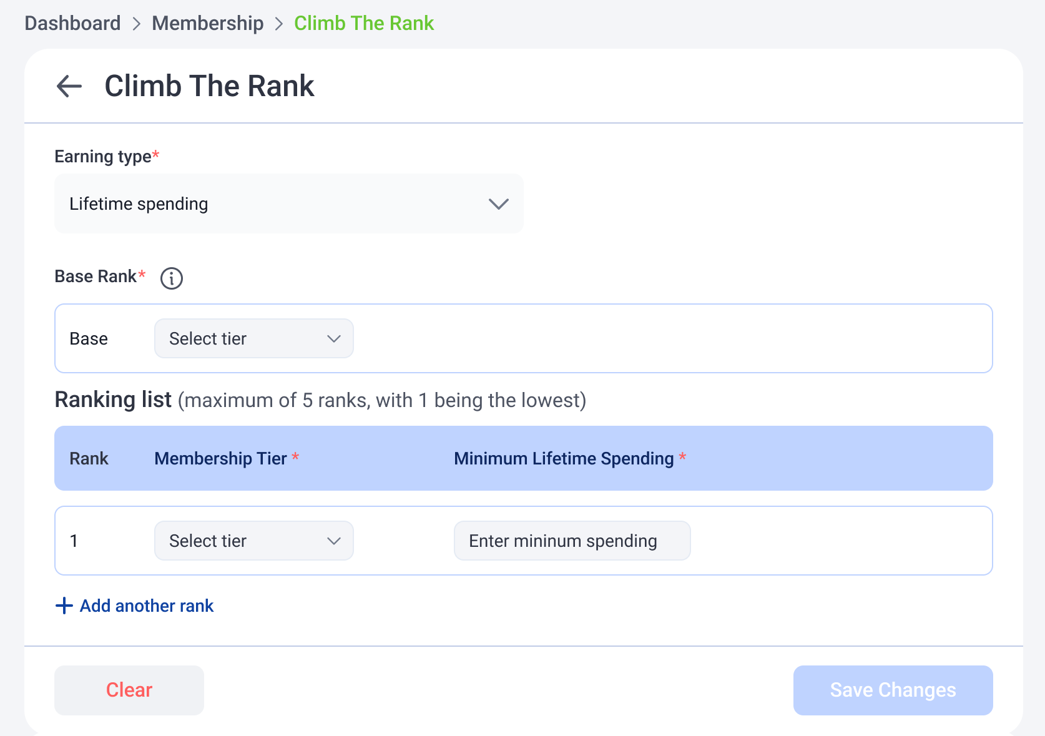Click the plus icon for adding a rank

coord(64,606)
